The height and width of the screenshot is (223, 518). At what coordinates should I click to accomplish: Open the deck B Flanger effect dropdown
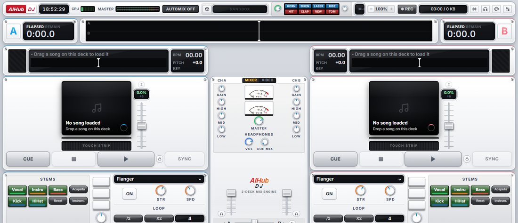[x=359, y=179]
